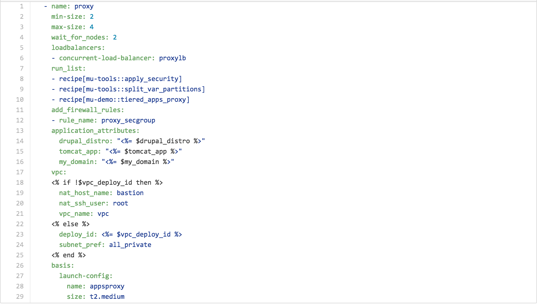Screen dimensions: 537x304
Task: Click the 'launch-config:' key
Action: click(x=86, y=276)
